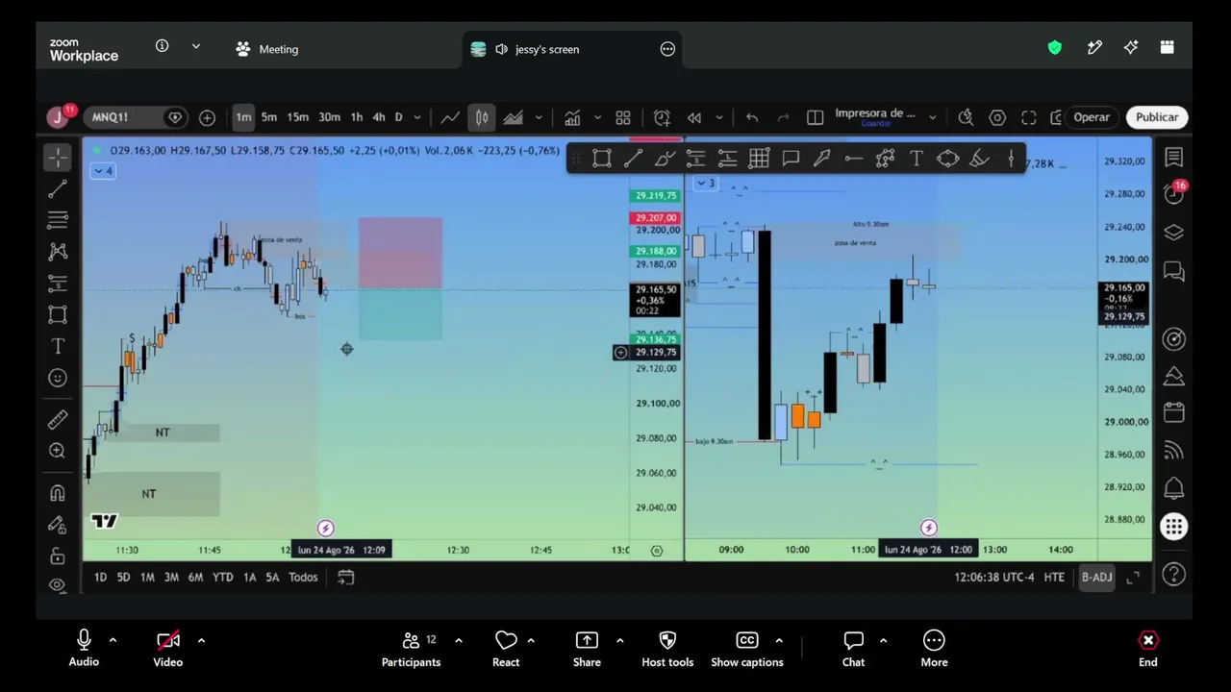Open the Fibonacci tools in left sidebar

tap(58, 220)
